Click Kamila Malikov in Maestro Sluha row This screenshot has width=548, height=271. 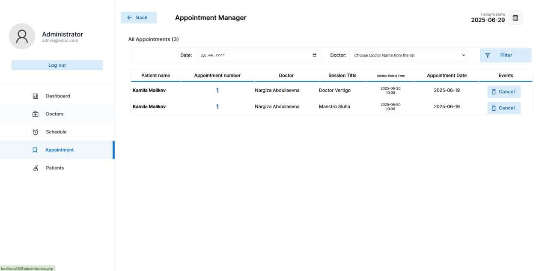tap(149, 106)
